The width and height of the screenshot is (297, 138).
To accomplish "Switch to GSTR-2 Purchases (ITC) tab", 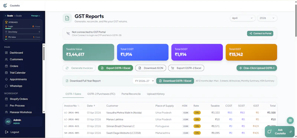I will tap(101, 94).
